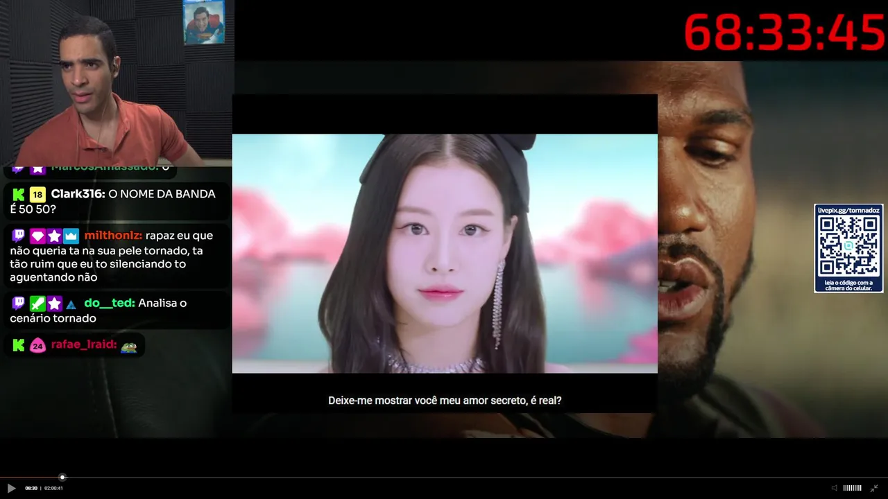Exit fullscreen with the shrink icon
Image resolution: width=888 pixels, height=499 pixels.
click(874, 488)
